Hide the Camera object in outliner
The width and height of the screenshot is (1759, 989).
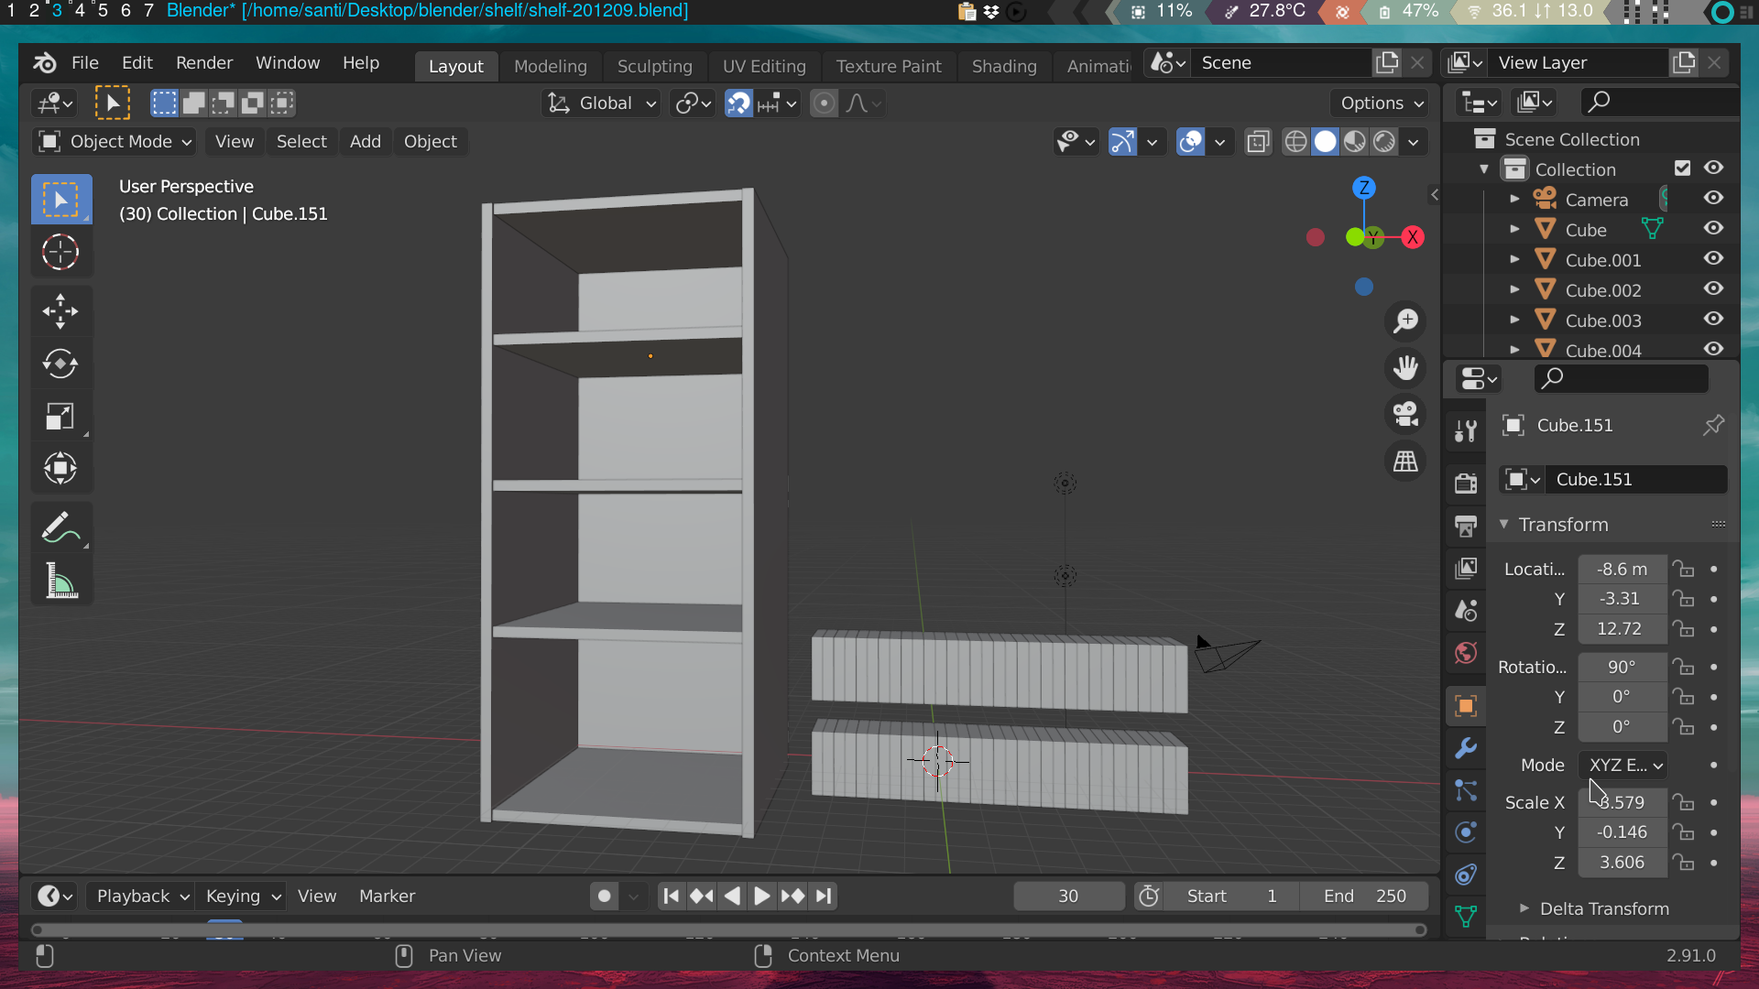(x=1713, y=199)
